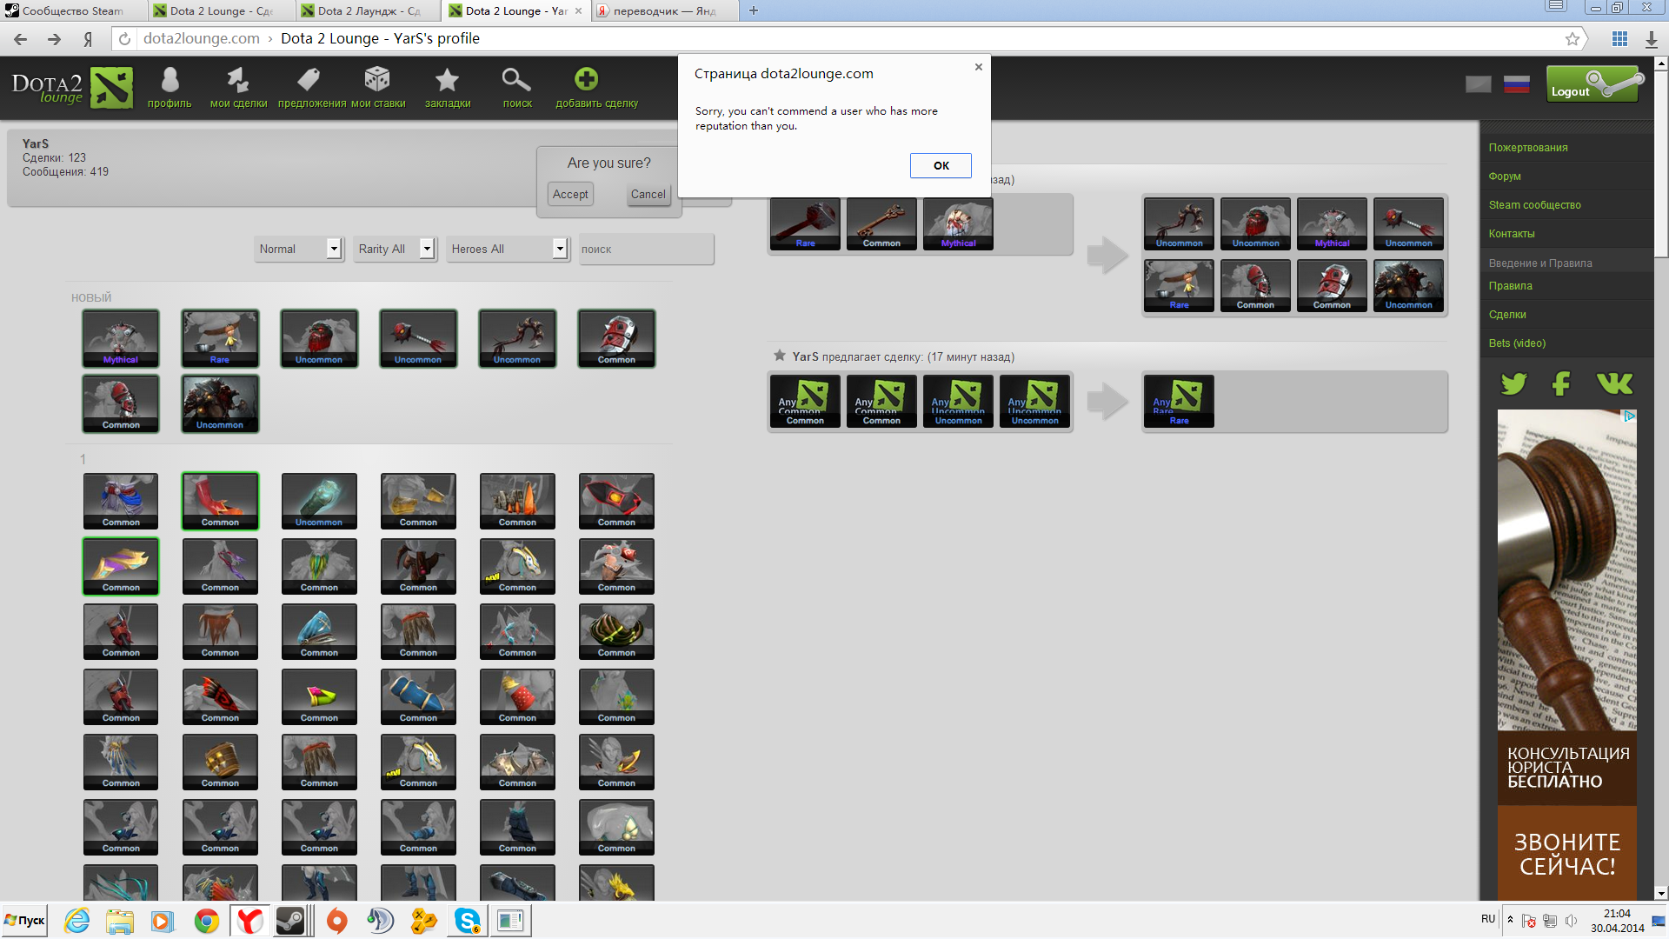Open закладки star icon

coord(447,80)
